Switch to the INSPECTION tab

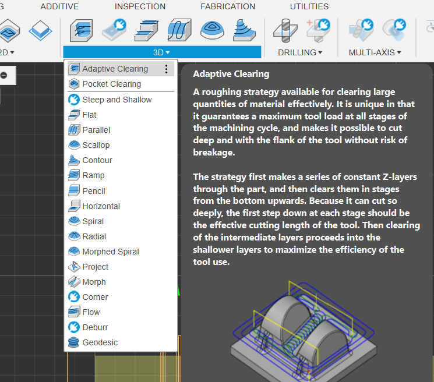[x=140, y=6]
